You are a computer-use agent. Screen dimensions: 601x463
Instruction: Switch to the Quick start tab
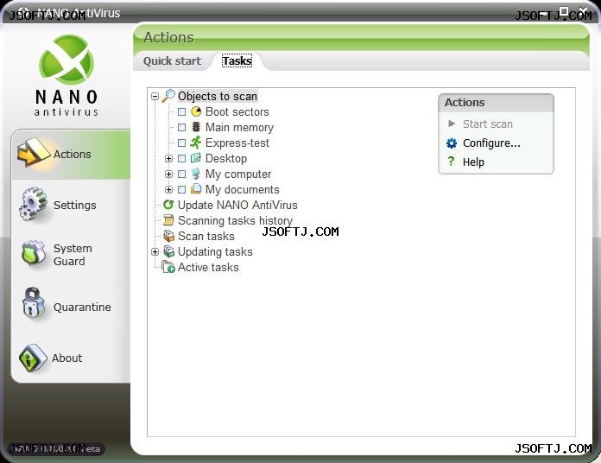(172, 60)
